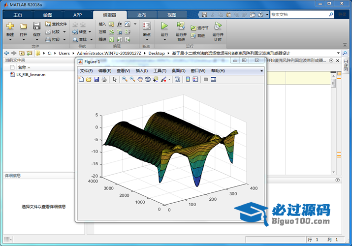
Task: Click the Run and Advance (运行并前进) button
Action: click(181, 26)
